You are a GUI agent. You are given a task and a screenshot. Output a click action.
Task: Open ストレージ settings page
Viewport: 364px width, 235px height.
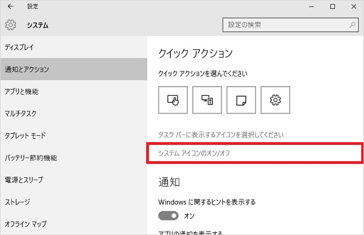(74, 202)
